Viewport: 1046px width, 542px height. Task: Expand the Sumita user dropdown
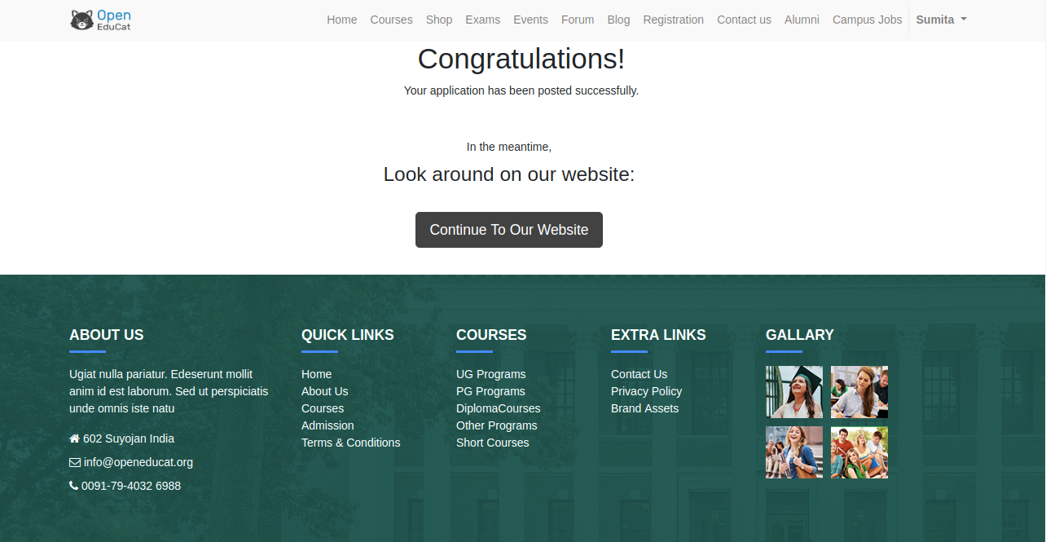point(941,20)
